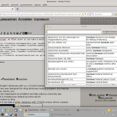117x117 pixels.
Task: Select the 'German Central Bank' cell
Action: (101, 82)
